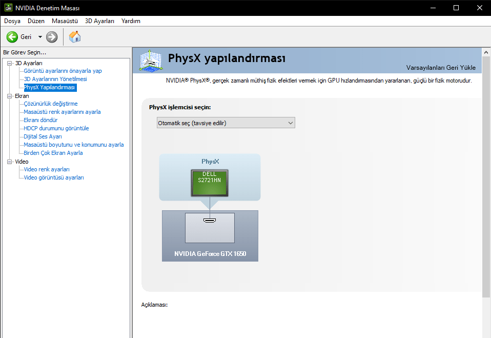This screenshot has height=338, width=491.
Task: Open Video renk ayarları page
Action: point(47,169)
